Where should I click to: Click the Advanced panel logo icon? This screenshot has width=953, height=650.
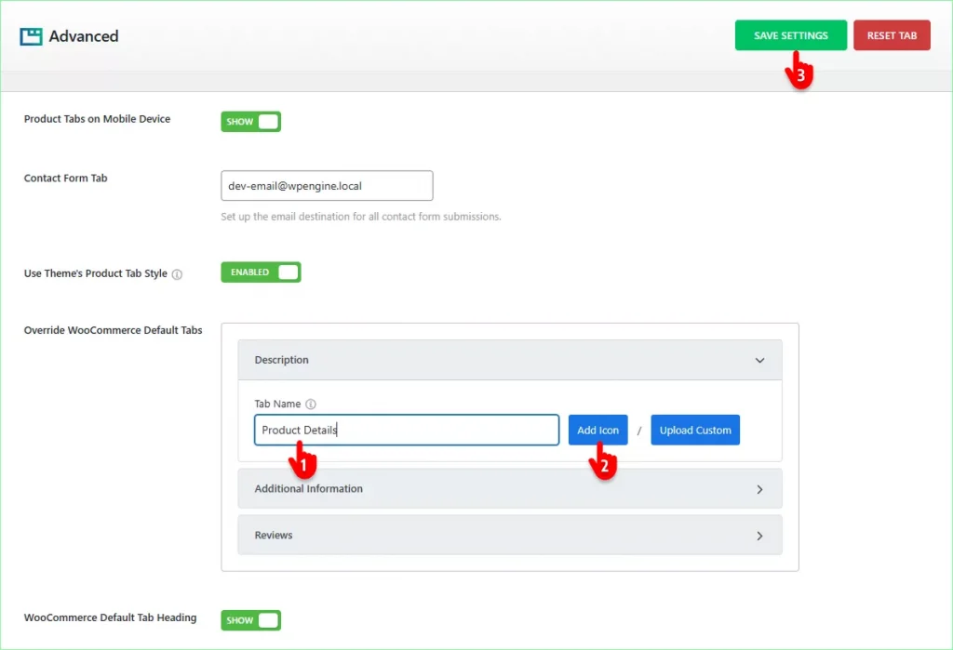[x=31, y=36]
